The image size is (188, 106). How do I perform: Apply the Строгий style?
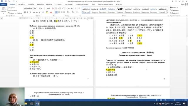tap(162, 10)
